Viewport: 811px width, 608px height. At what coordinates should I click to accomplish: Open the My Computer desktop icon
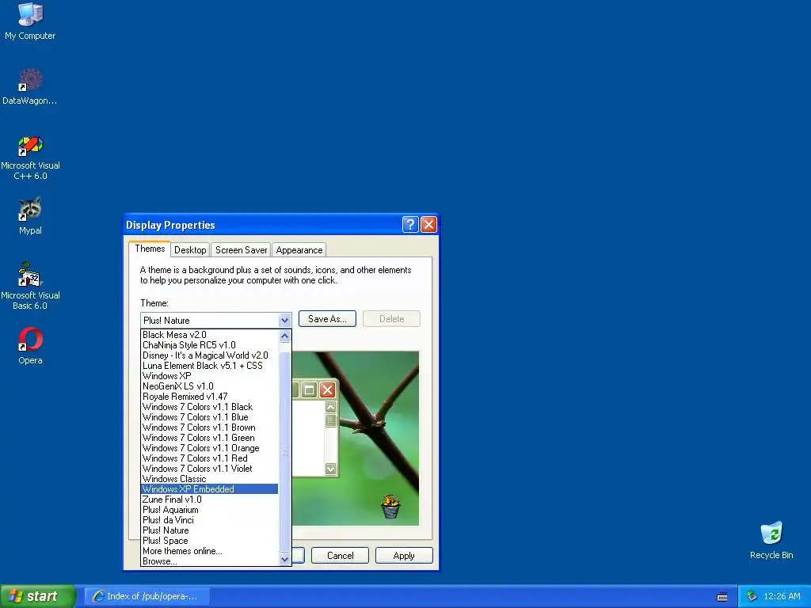click(x=30, y=21)
